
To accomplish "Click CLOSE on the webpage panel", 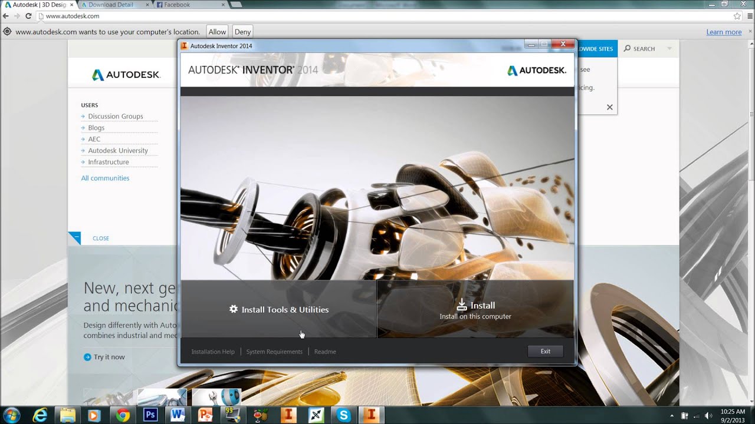I will [101, 238].
